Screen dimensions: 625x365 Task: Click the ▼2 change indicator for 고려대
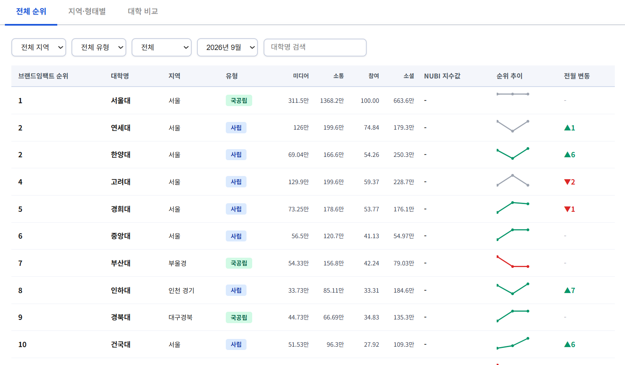point(570,182)
